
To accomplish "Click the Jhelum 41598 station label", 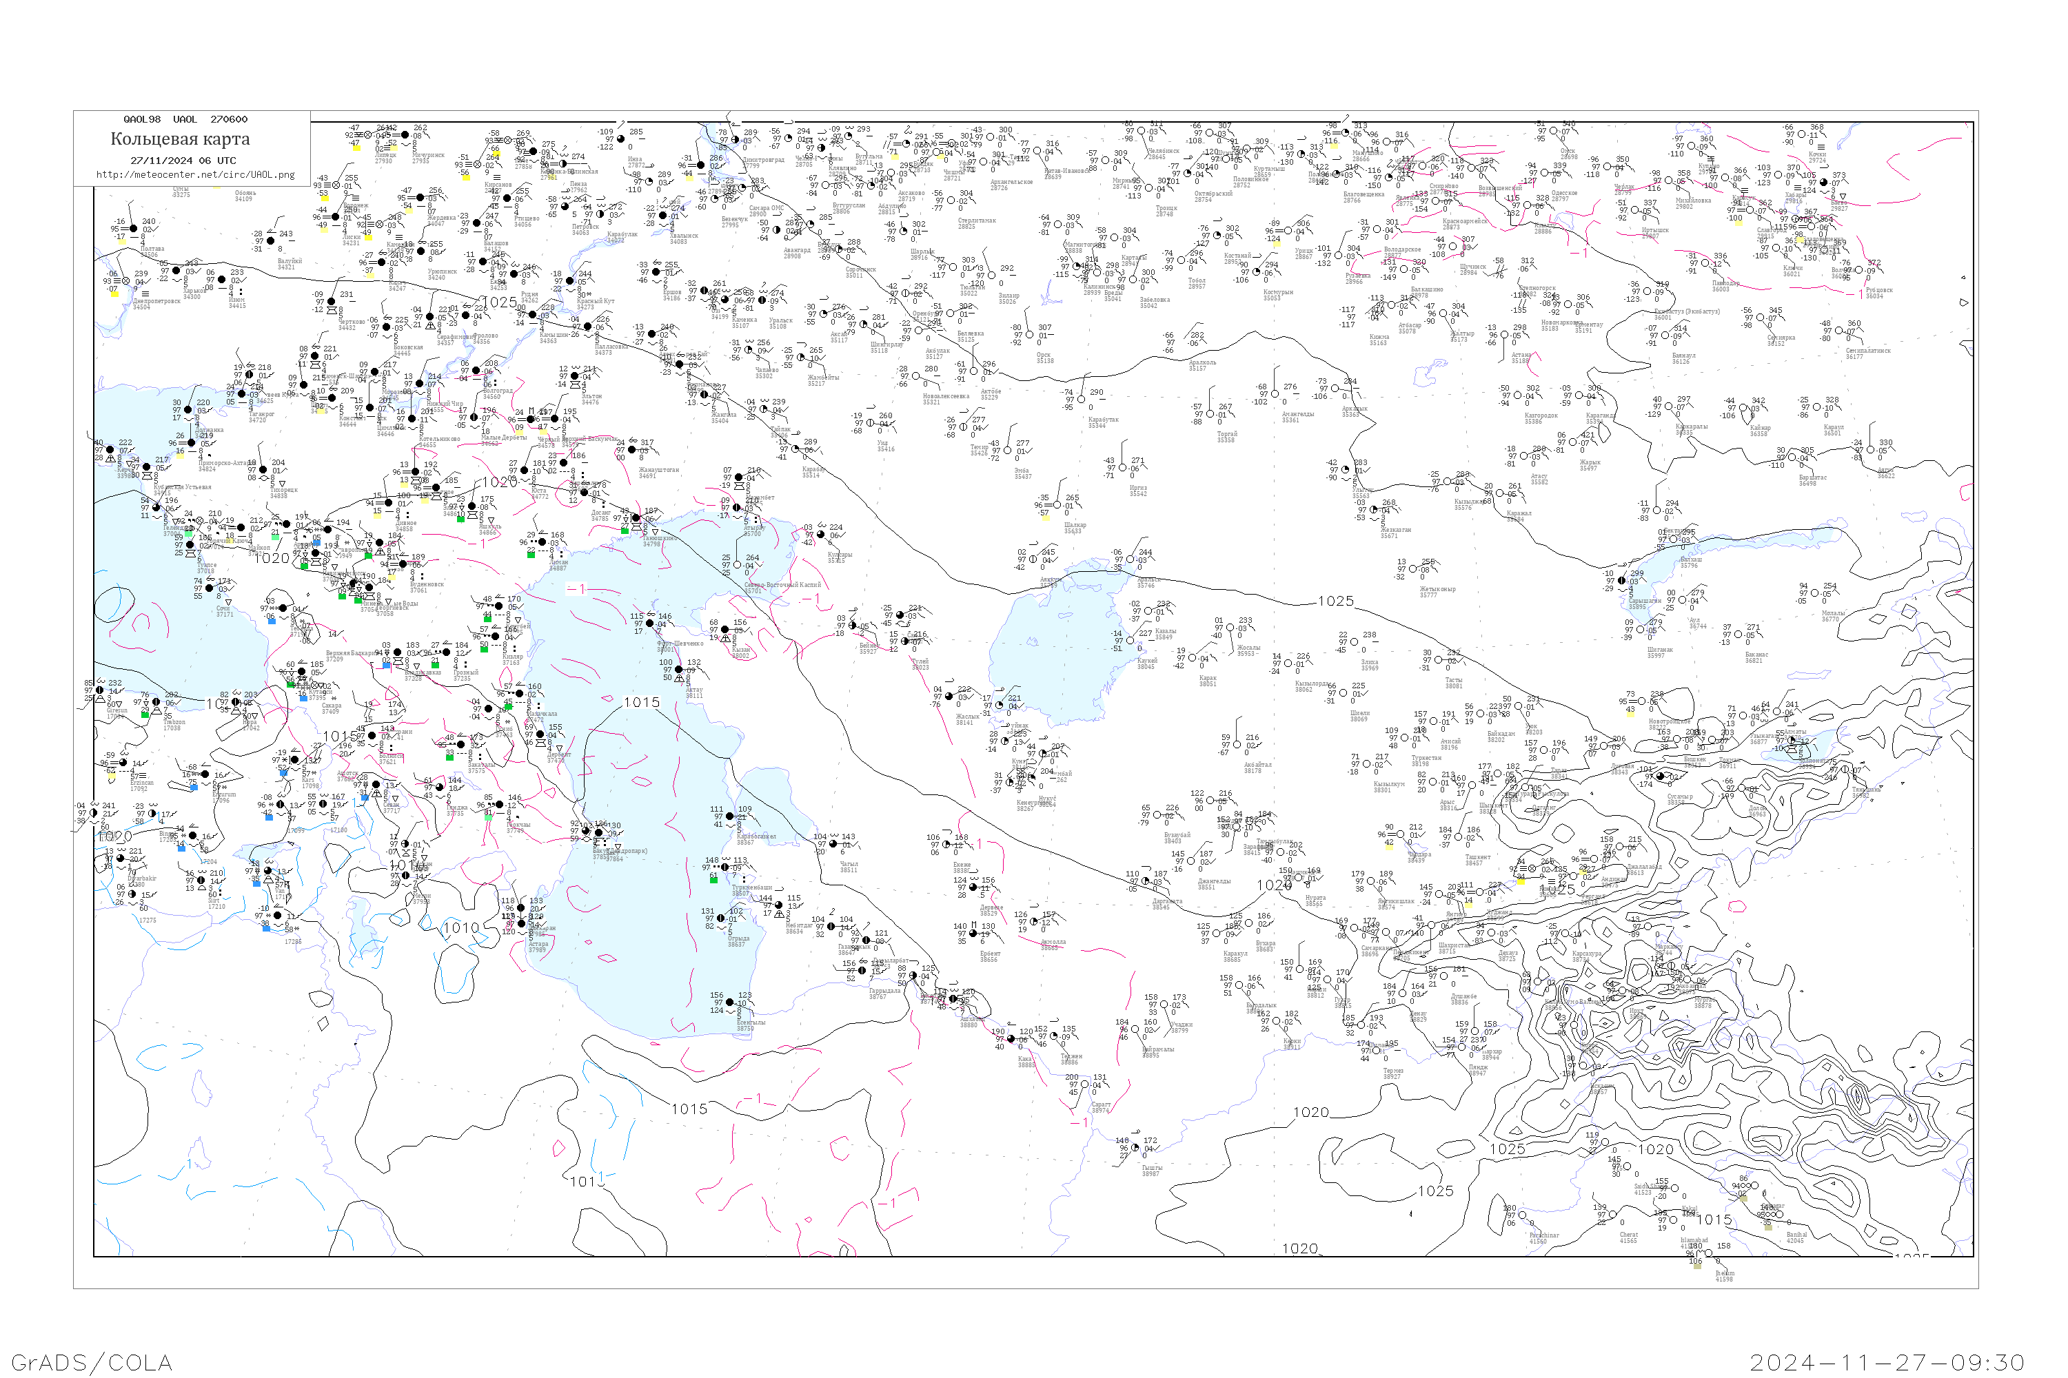I will point(1725,1276).
